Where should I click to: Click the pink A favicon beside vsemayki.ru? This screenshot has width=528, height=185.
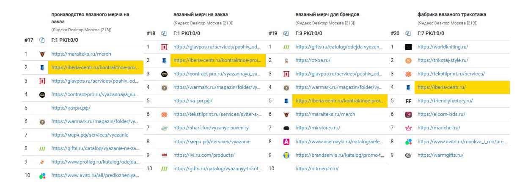click(286, 142)
